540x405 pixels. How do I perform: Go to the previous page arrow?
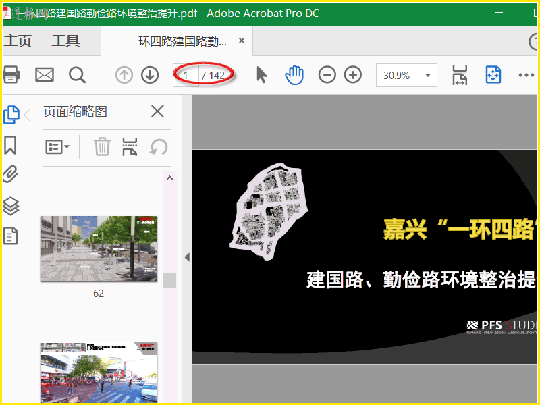pyautogui.click(x=124, y=75)
